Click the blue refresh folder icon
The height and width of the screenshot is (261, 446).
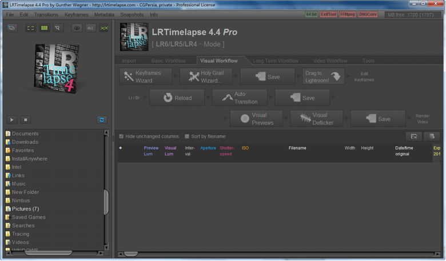(102, 119)
